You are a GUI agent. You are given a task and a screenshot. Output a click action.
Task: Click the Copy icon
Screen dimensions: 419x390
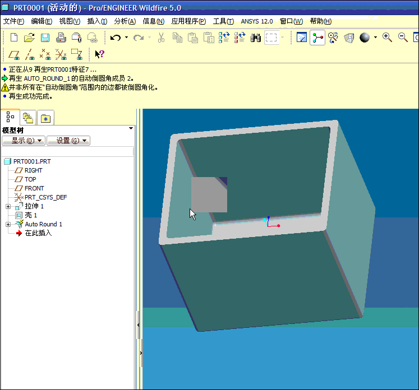pyautogui.click(x=177, y=38)
